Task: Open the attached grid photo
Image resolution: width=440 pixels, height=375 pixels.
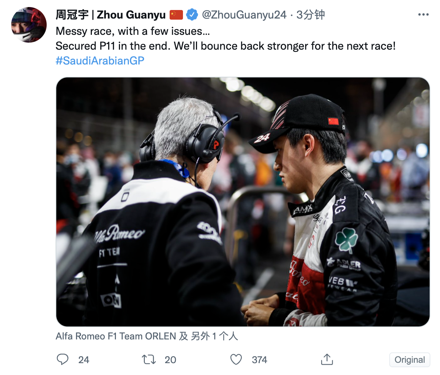Action: pos(243,202)
